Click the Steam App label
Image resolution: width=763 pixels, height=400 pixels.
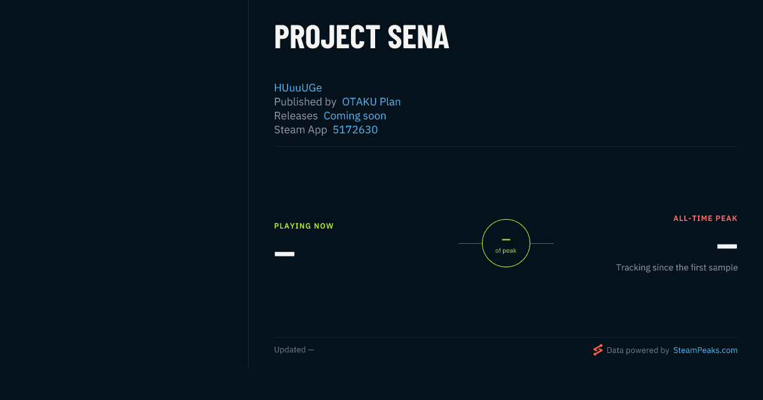pyautogui.click(x=301, y=130)
